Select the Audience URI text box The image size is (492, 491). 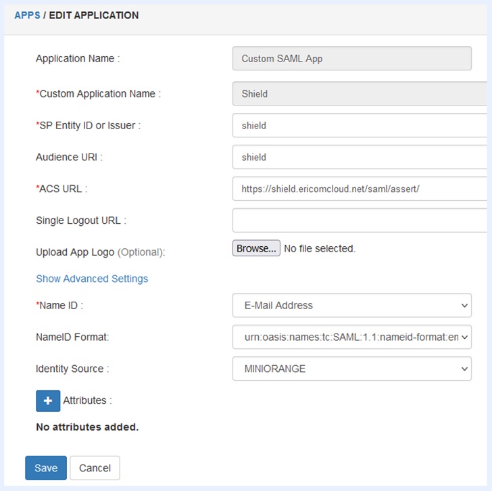(358, 157)
